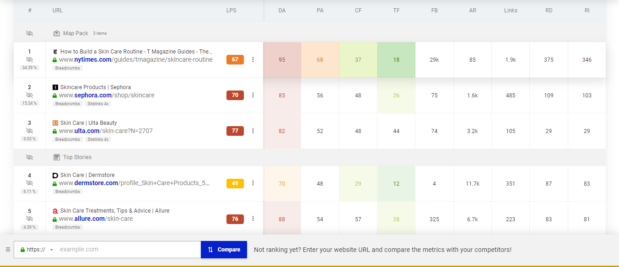This screenshot has height=267, width=619.
Task: Click the Ulta Beauty favicon
Action: point(55,123)
